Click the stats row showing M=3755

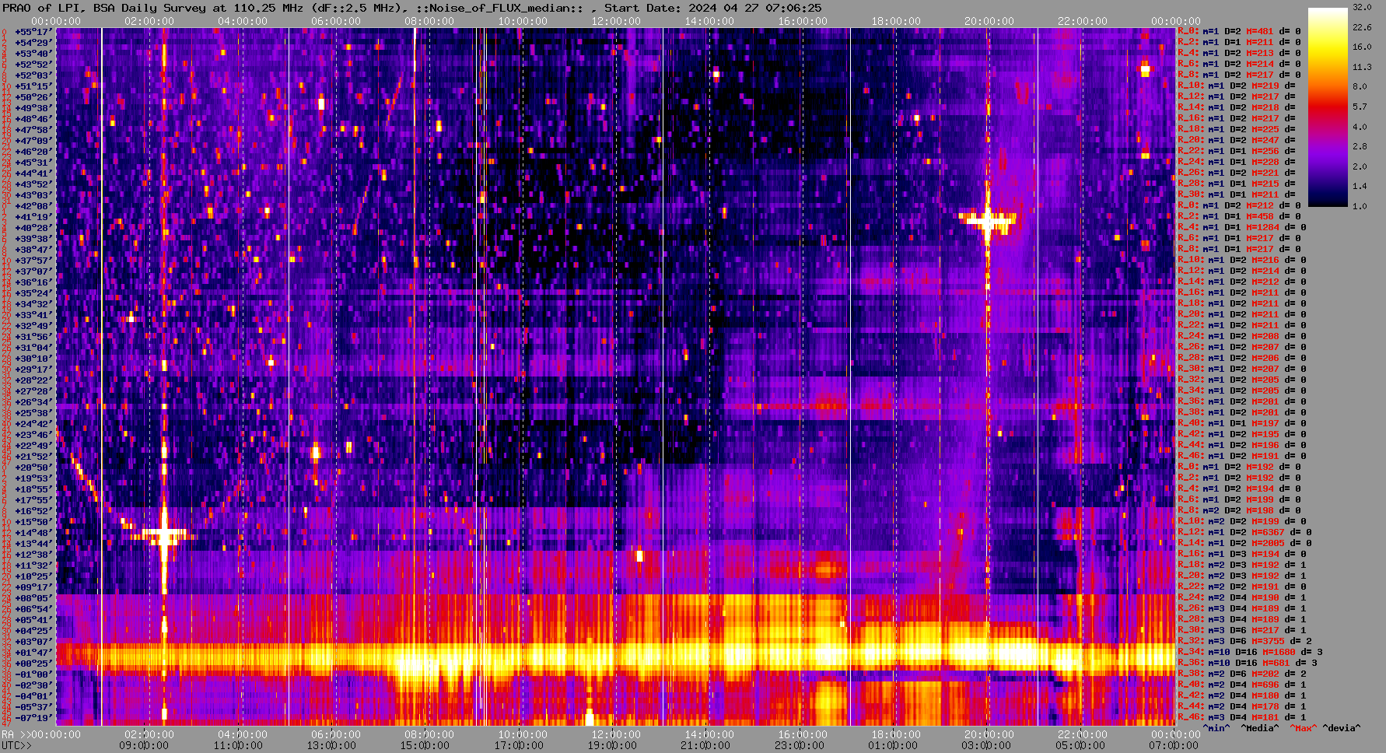(1244, 641)
